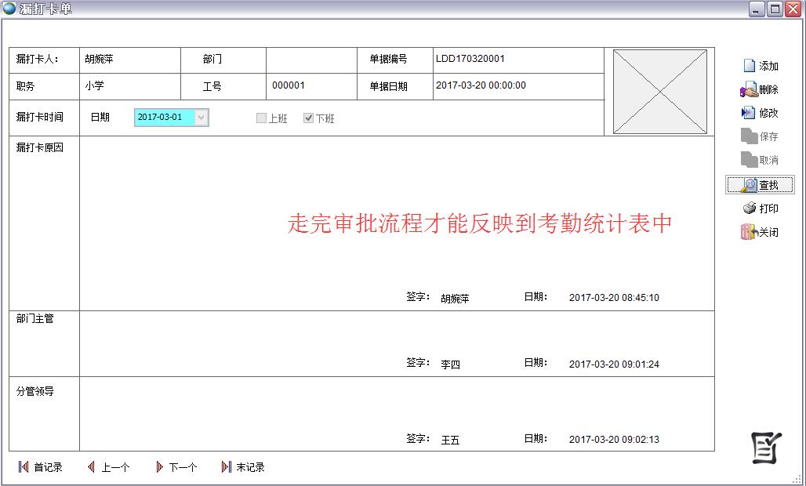Click the 漏打卡人 name field 胡婉萍

pos(130,59)
